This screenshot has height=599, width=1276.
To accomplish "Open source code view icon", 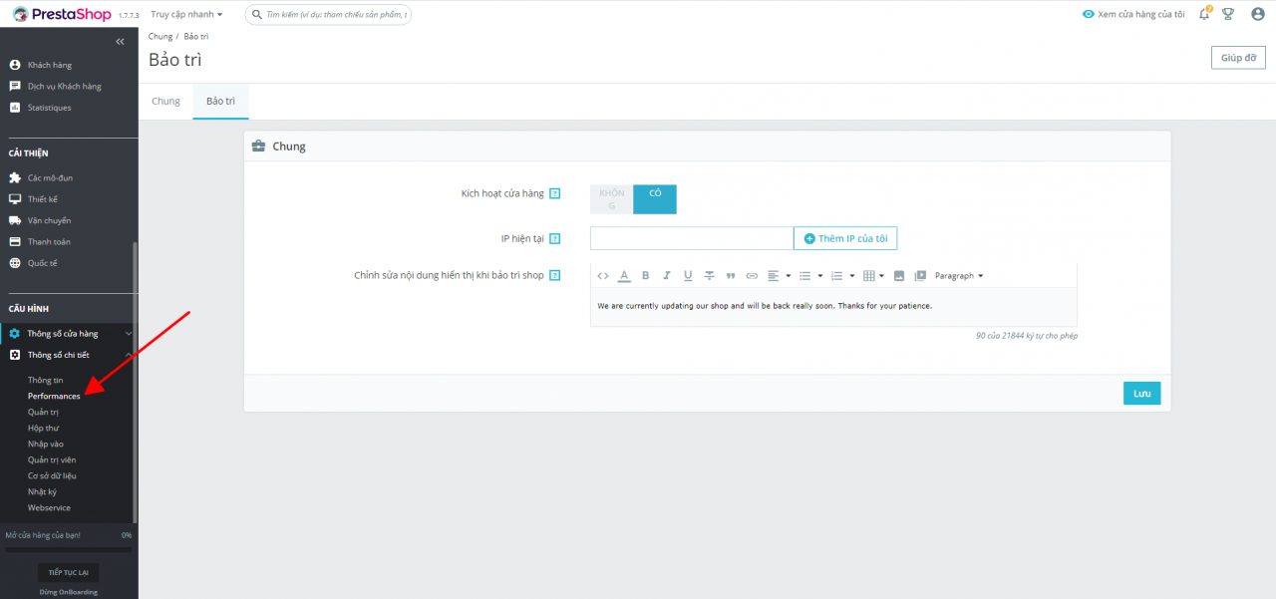I will (603, 276).
